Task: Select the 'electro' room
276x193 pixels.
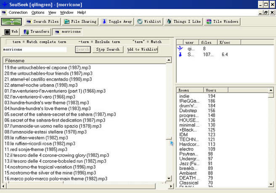Action: click(186, 149)
